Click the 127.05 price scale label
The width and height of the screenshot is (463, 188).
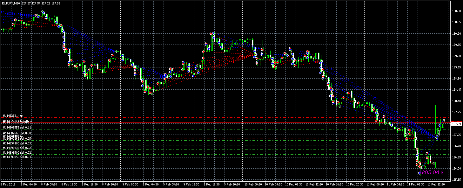coord(457,135)
